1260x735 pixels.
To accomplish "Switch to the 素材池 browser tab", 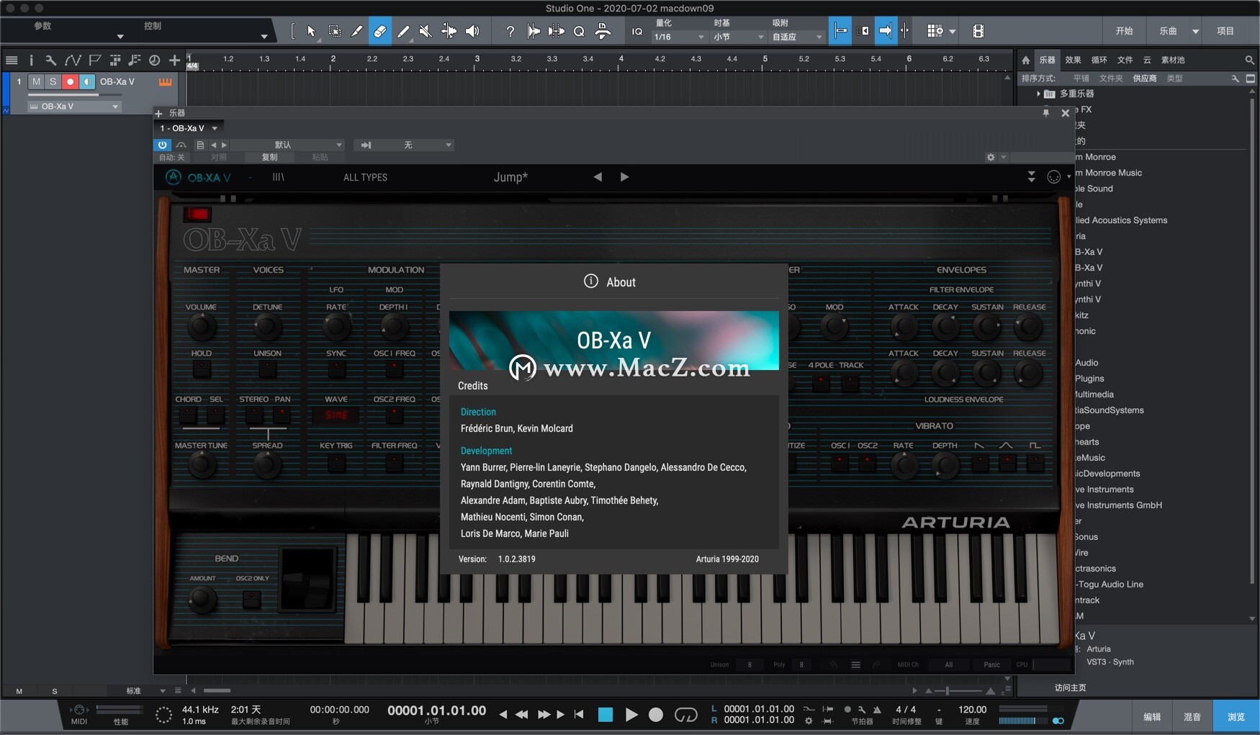I will click(x=1173, y=60).
